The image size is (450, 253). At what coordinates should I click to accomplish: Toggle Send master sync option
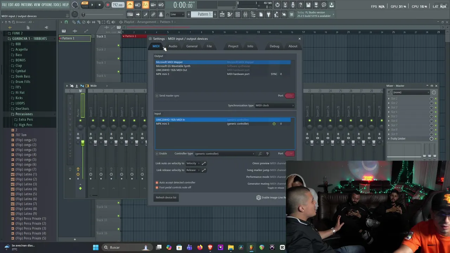(x=157, y=96)
